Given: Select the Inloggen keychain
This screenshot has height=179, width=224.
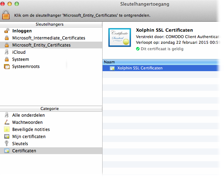Looking at the screenshot, I should (x=51, y=31).
